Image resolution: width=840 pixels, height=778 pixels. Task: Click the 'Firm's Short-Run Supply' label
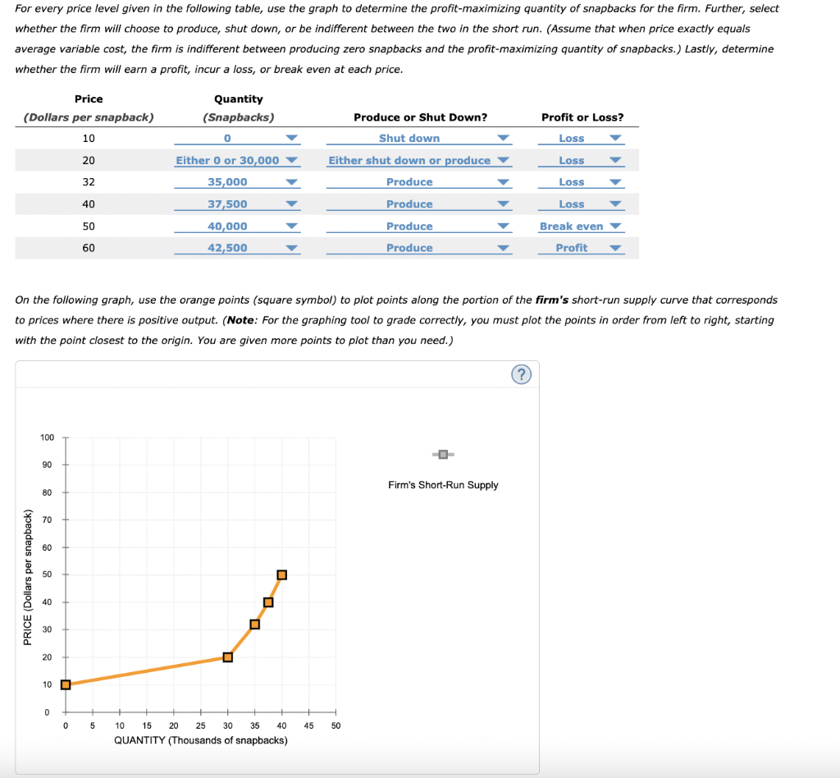(x=443, y=485)
